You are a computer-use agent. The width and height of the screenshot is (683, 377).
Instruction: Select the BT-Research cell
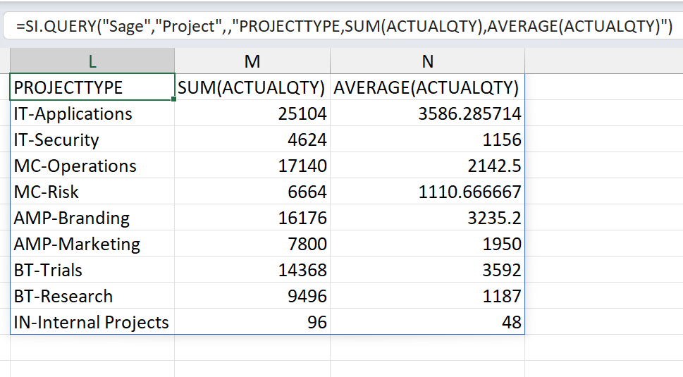(92, 296)
